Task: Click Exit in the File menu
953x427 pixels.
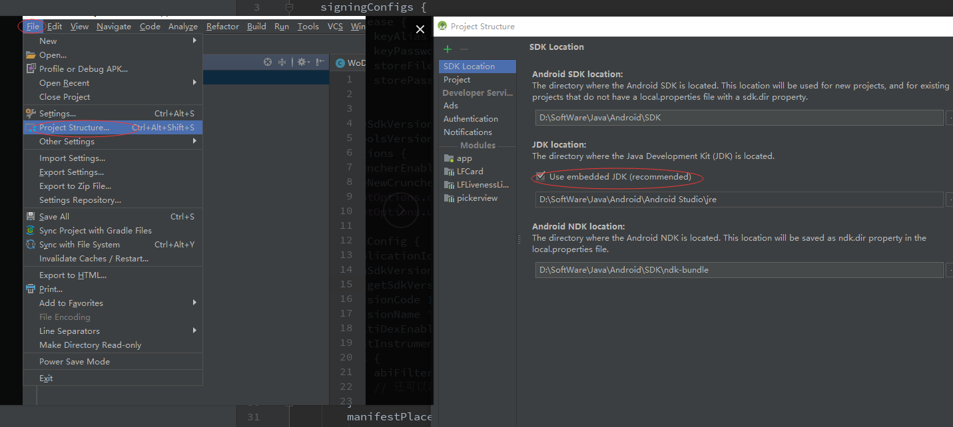Action: pos(113,378)
